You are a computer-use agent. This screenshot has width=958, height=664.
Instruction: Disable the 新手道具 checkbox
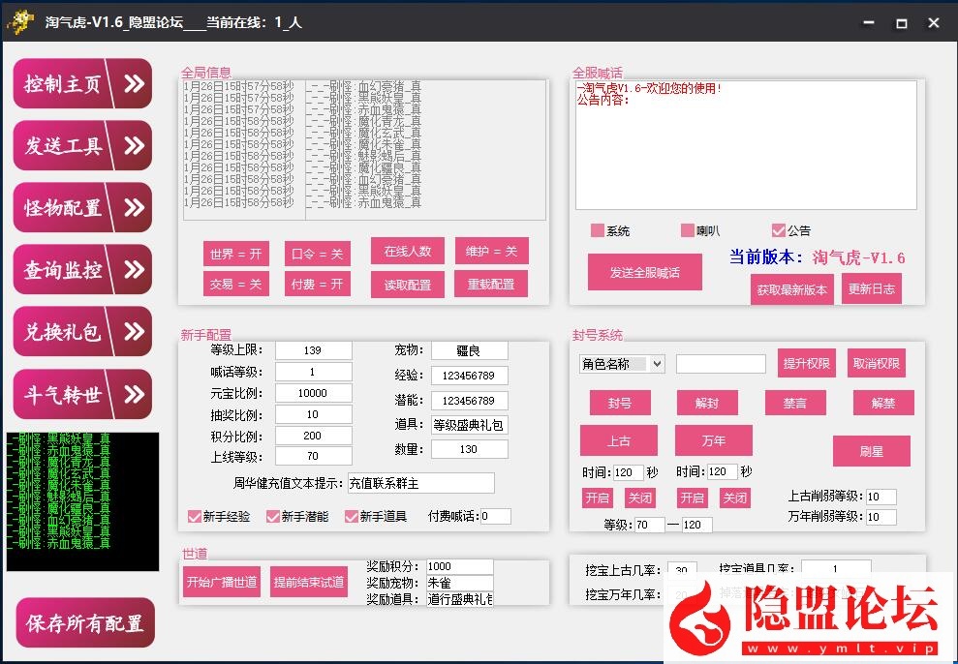[352, 517]
